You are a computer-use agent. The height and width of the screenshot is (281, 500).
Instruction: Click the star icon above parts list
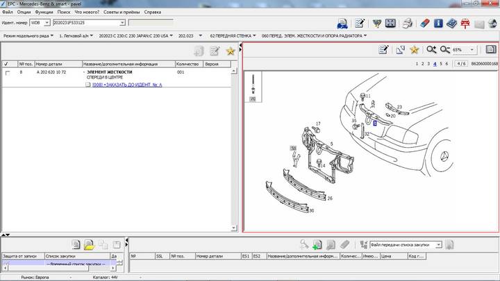[x=231, y=51]
